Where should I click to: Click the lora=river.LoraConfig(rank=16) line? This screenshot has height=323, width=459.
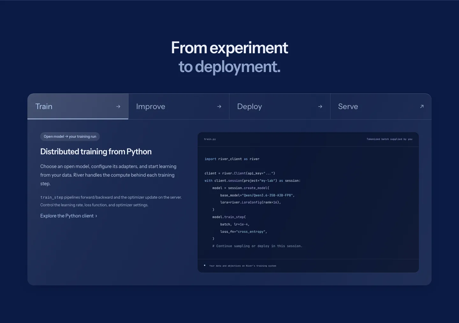tap(251, 202)
